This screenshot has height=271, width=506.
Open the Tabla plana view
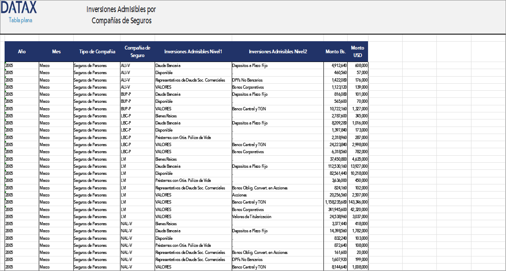coord(20,20)
